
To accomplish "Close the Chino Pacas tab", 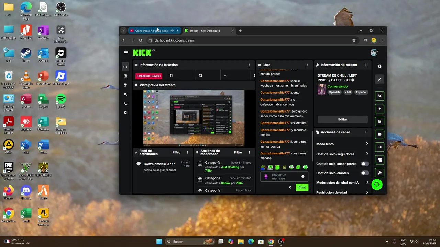I will (x=178, y=31).
